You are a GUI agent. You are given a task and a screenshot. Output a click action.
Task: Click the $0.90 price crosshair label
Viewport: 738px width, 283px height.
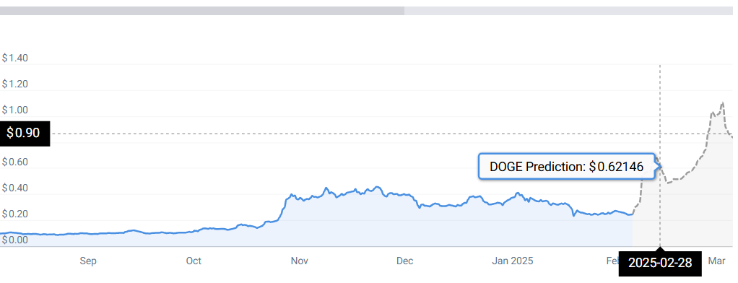(x=25, y=134)
